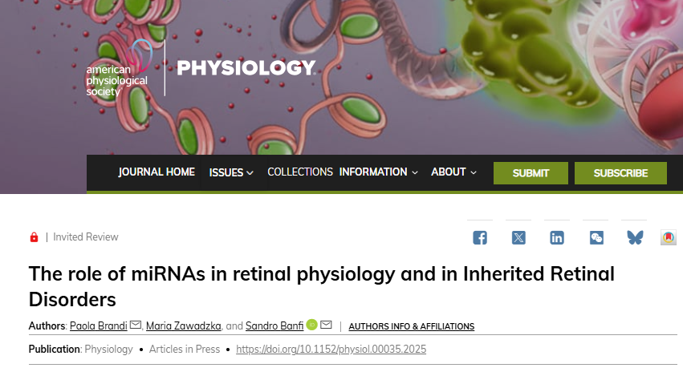Email Paola Brandi via envelope icon
The width and height of the screenshot is (683, 372).
(136, 325)
